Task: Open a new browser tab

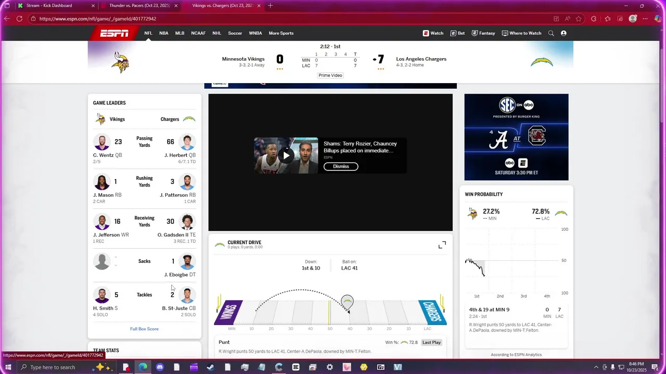Action: (x=270, y=6)
